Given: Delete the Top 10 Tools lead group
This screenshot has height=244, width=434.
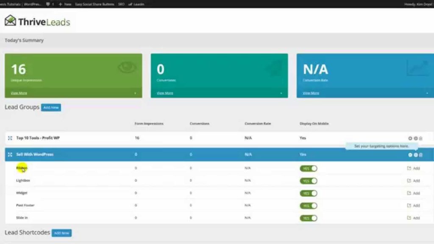Looking at the screenshot, I should 421,139.
